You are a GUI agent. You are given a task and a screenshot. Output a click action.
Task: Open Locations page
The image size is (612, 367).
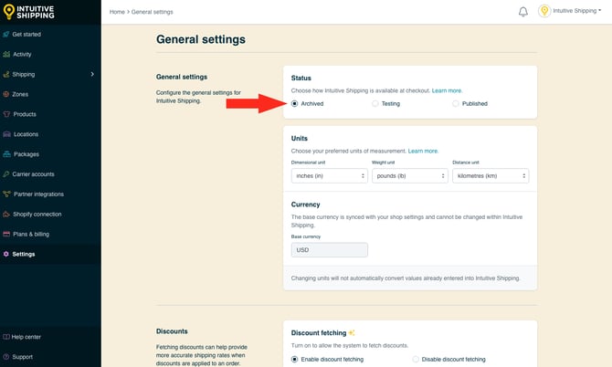[26, 134]
